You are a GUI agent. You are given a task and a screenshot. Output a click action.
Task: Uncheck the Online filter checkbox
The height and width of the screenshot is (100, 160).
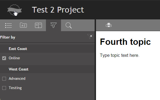tap(4, 58)
